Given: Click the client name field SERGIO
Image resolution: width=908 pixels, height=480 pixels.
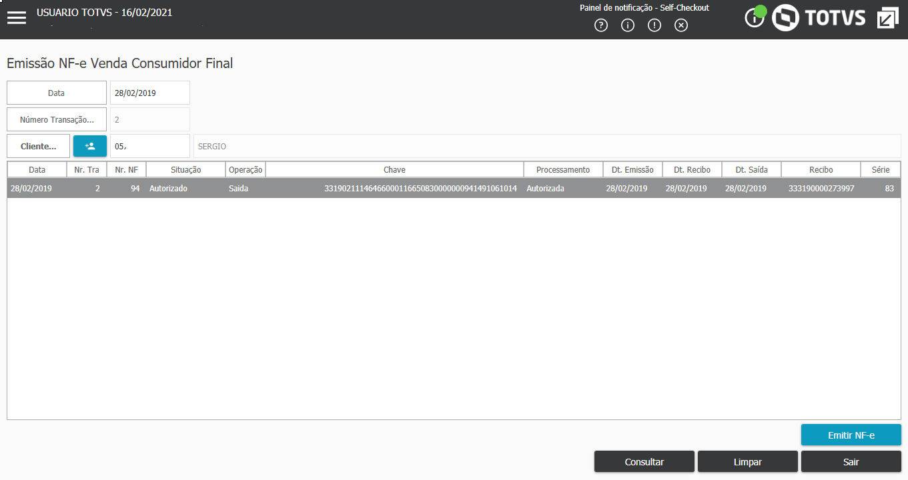Looking at the screenshot, I should [x=547, y=146].
